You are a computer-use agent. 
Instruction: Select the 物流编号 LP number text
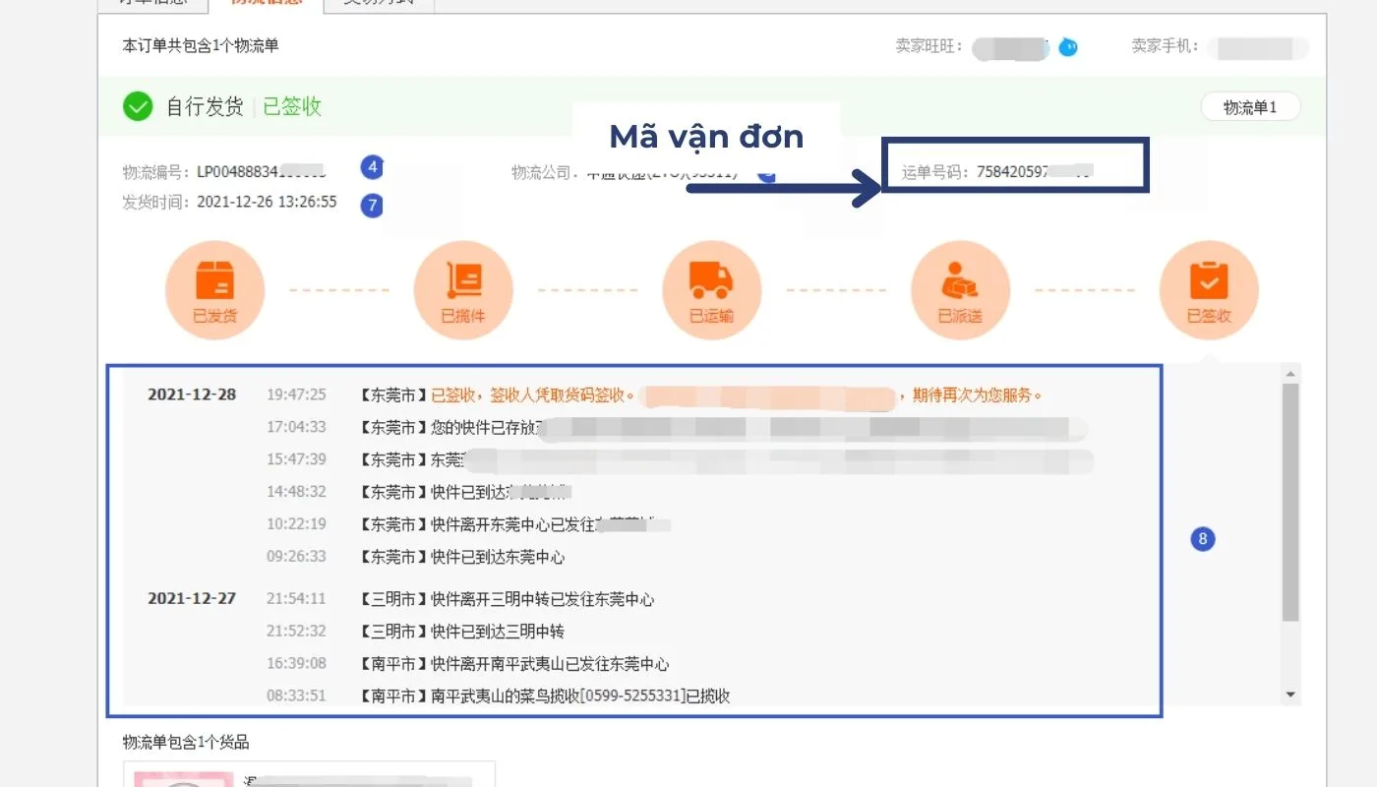click(224, 172)
